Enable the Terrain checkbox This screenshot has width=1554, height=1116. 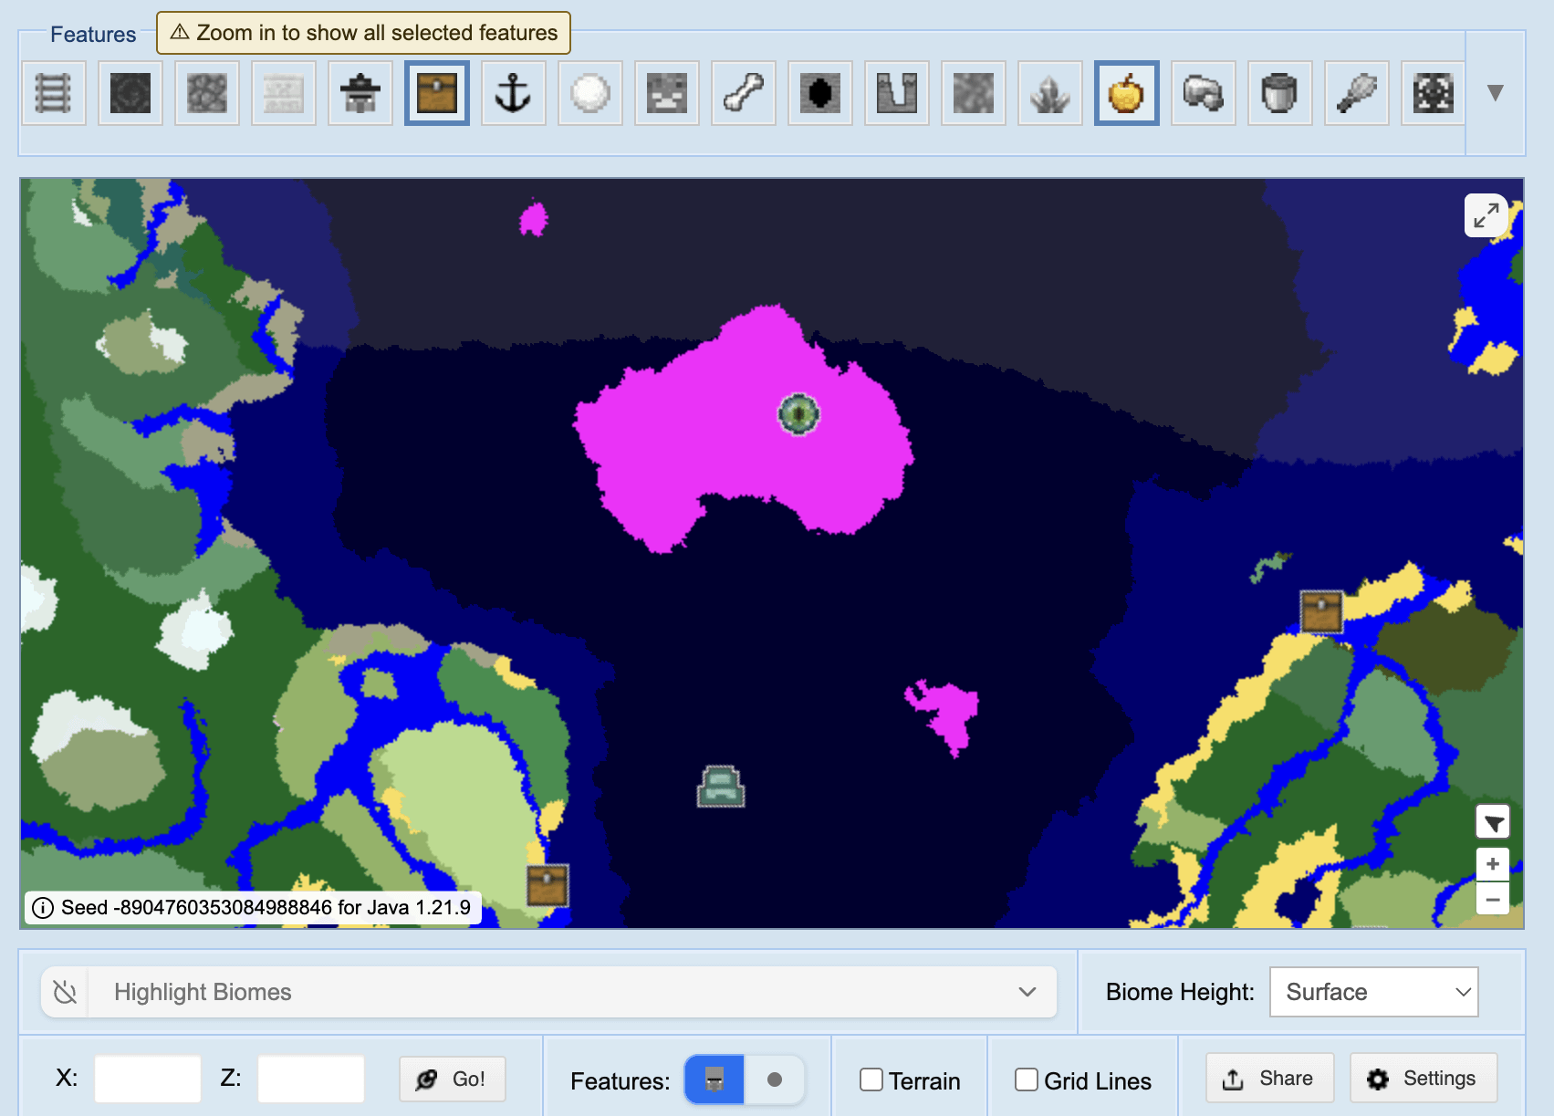point(871,1080)
